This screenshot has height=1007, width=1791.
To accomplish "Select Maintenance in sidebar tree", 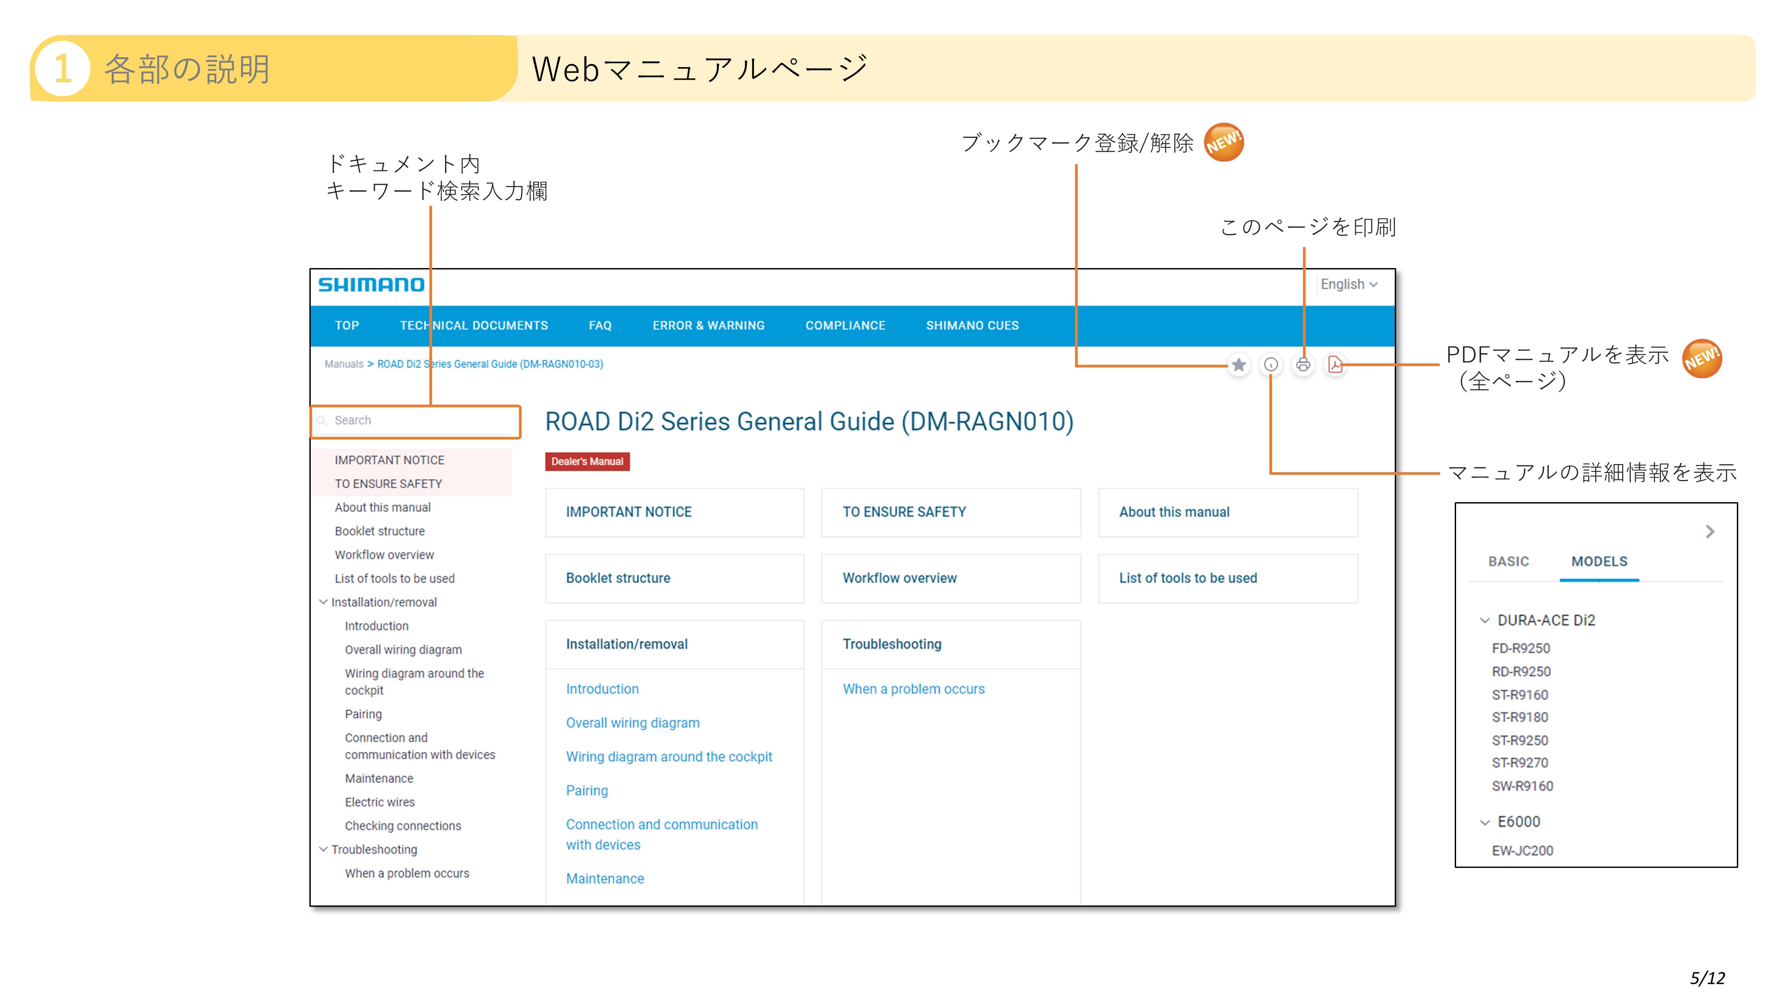I will (379, 778).
